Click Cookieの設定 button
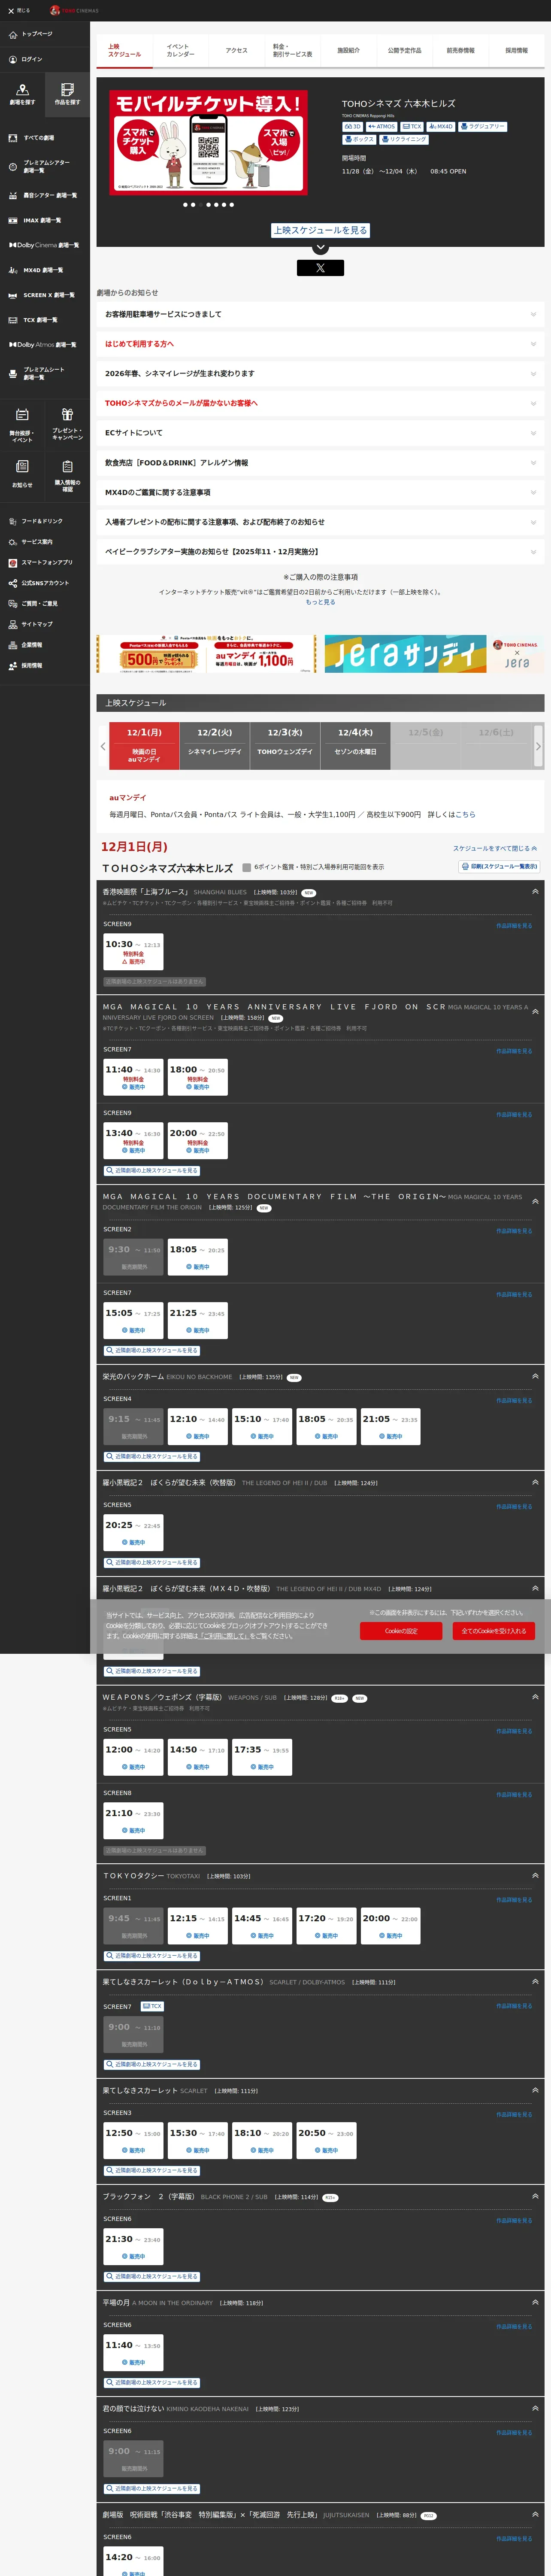 click(x=401, y=1631)
